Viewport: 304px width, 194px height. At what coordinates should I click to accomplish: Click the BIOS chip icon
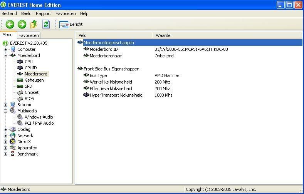[20, 99]
